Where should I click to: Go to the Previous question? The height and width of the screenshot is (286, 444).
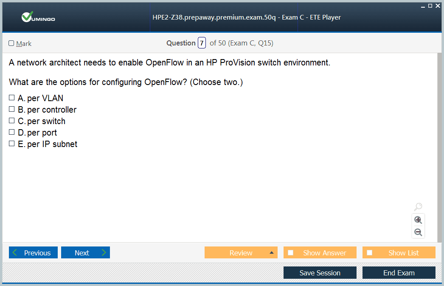click(33, 252)
